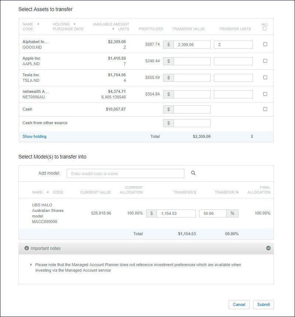Click the Cash from other source amount field
This screenshot has height=317, width=295.
192,123
